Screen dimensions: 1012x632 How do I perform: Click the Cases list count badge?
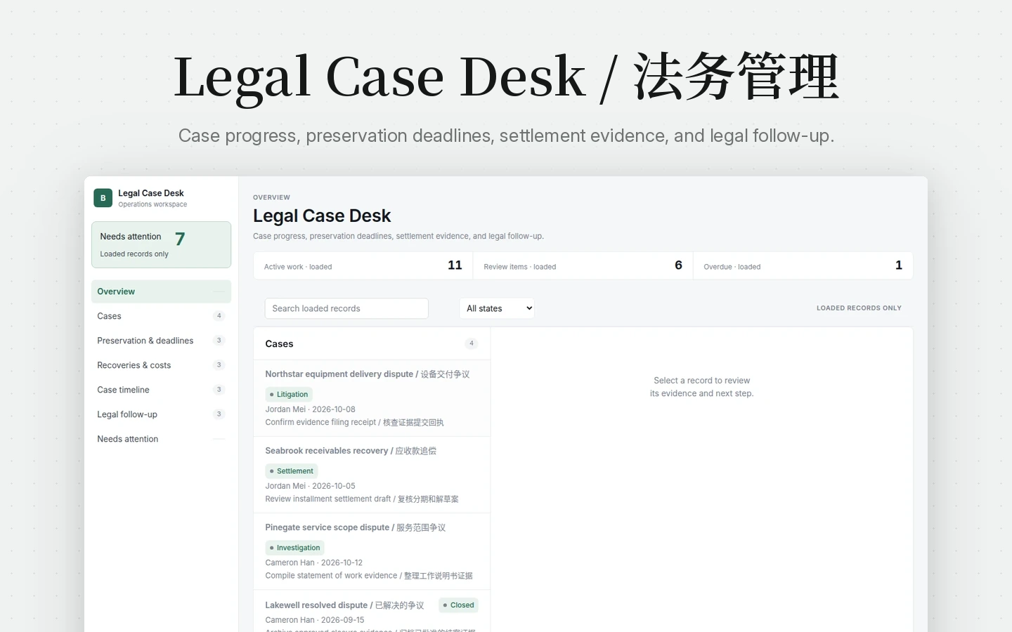(x=472, y=343)
